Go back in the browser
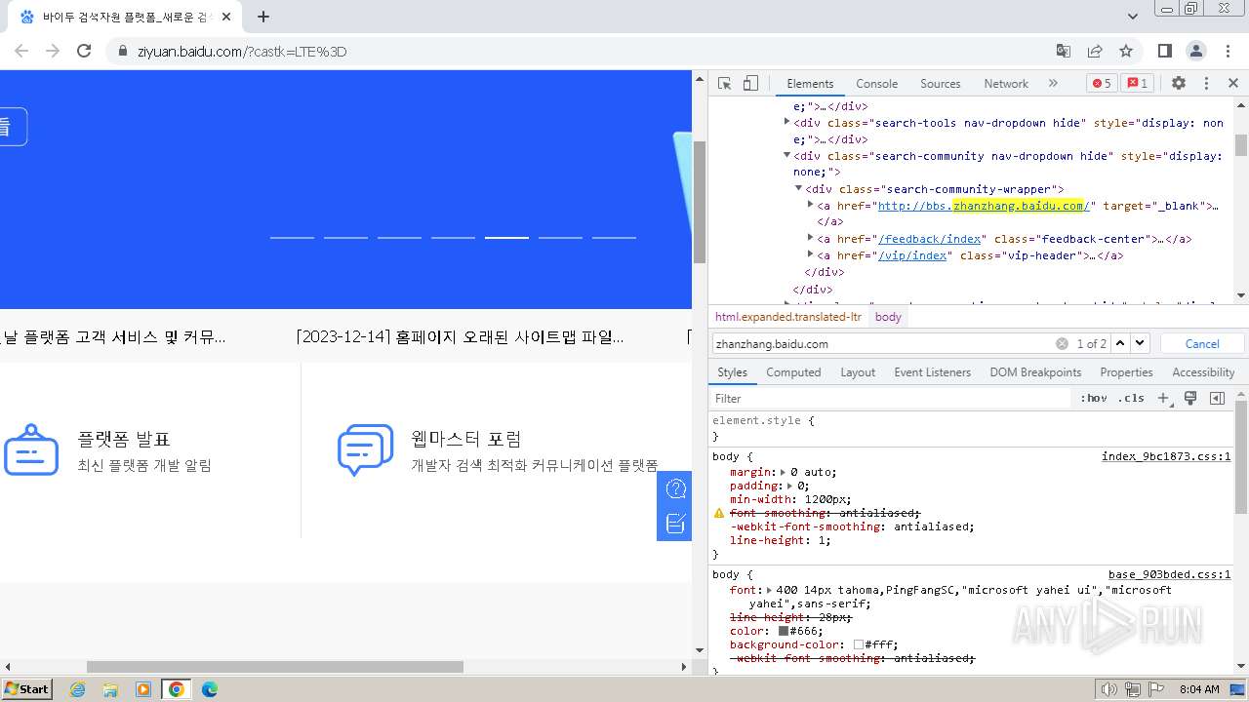The height and width of the screenshot is (702, 1249). [x=21, y=51]
